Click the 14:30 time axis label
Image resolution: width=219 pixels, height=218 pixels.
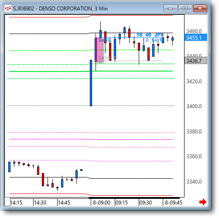(x=40, y=202)
